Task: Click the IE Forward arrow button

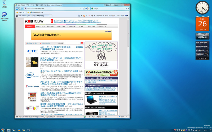Action: (20, 9)
